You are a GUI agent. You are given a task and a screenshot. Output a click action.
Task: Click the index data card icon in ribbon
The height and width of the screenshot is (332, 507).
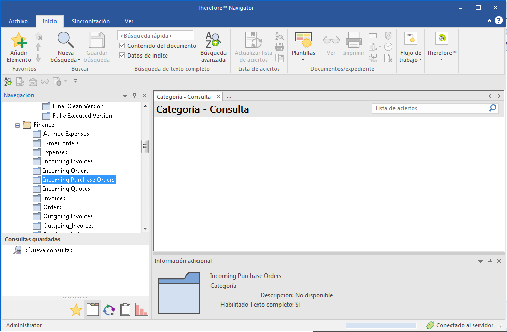point(373,36)
